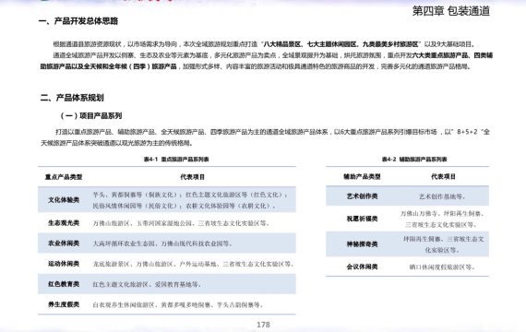Click the chapter title '第四章 包装通道'
Viewport: 526px width, 332px height.
[x=451, y=11]
